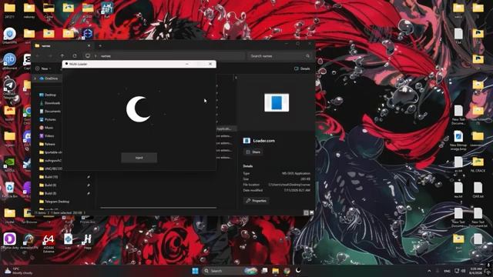Open the NVIDIA desktop icon
This screenshot has height=277, width=493.
coord(9,164)
